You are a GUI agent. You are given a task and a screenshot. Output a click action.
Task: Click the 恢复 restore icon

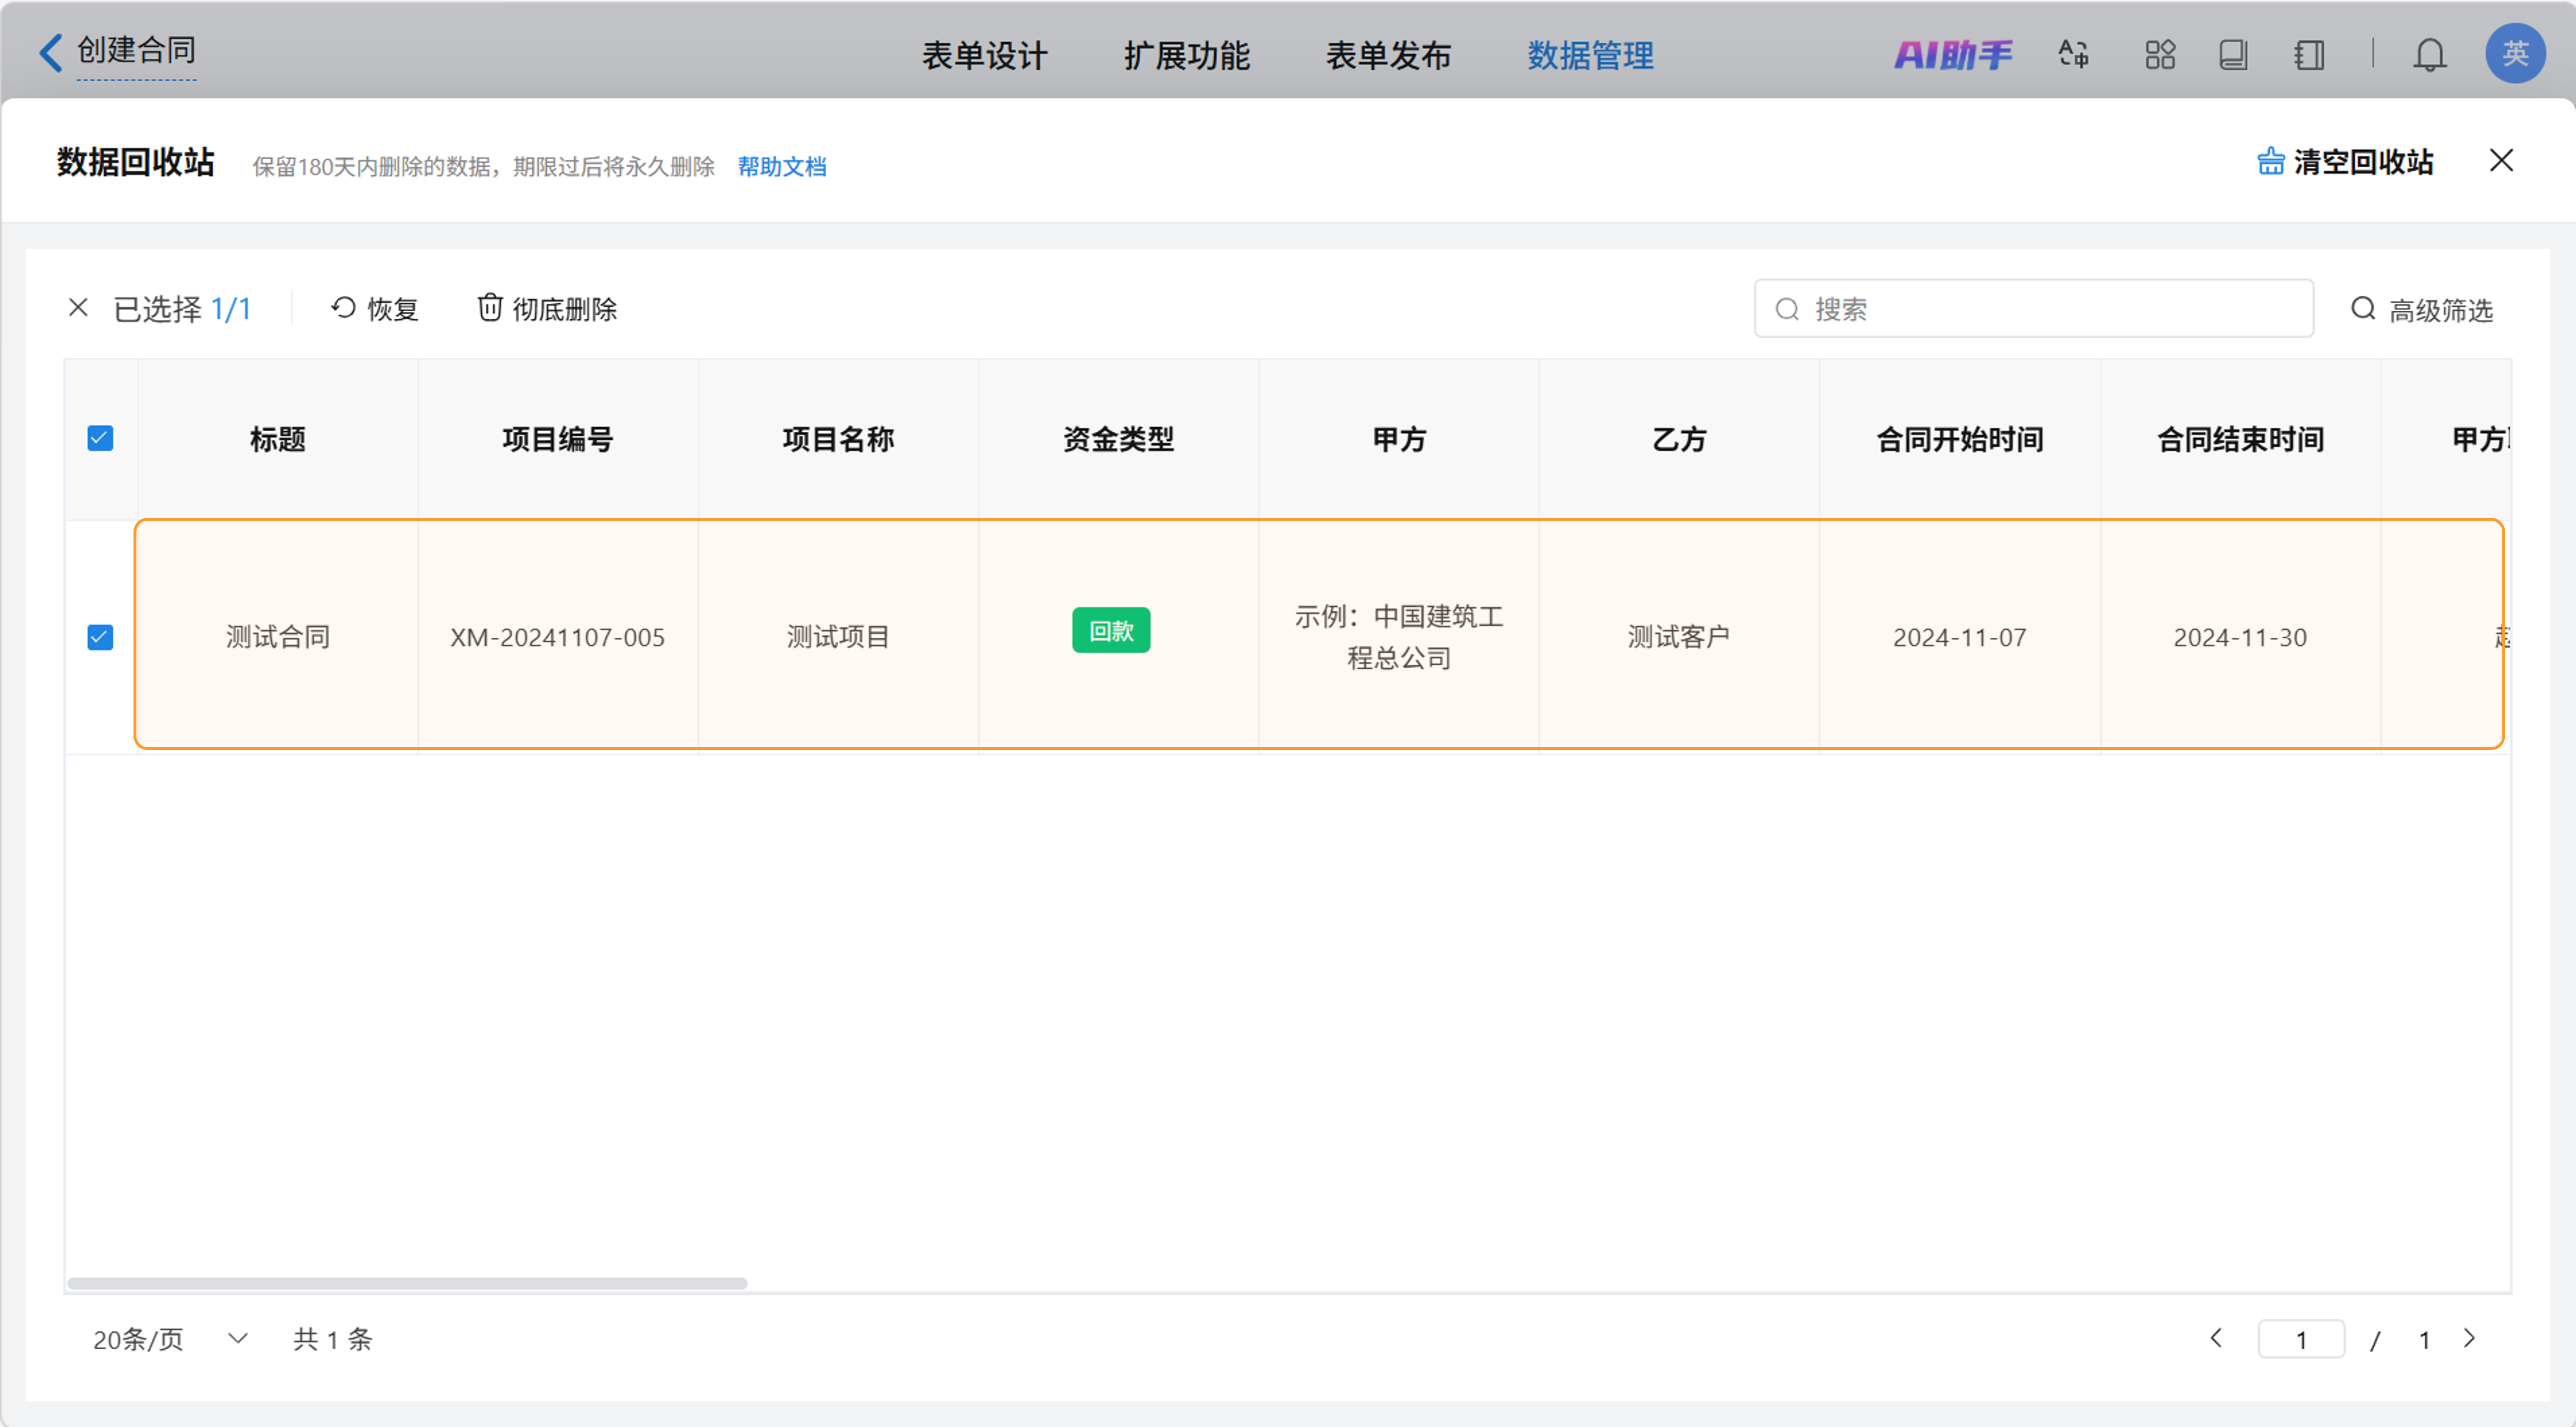[x=343, y=308]
